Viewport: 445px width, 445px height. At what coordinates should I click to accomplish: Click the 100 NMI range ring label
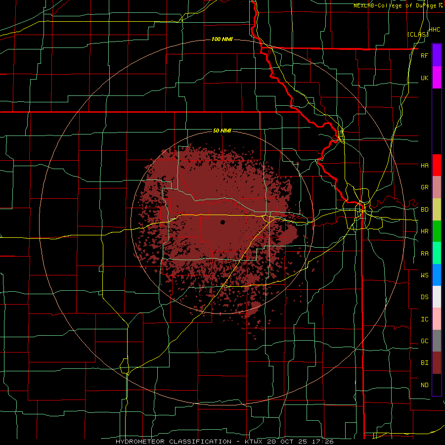(222, 39)
